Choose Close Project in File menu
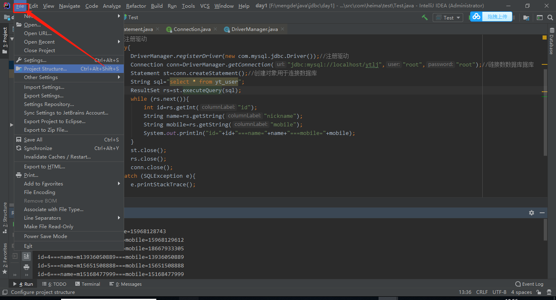Image resolution: width=556 pixels, height=300 pixels. [69, 50]
